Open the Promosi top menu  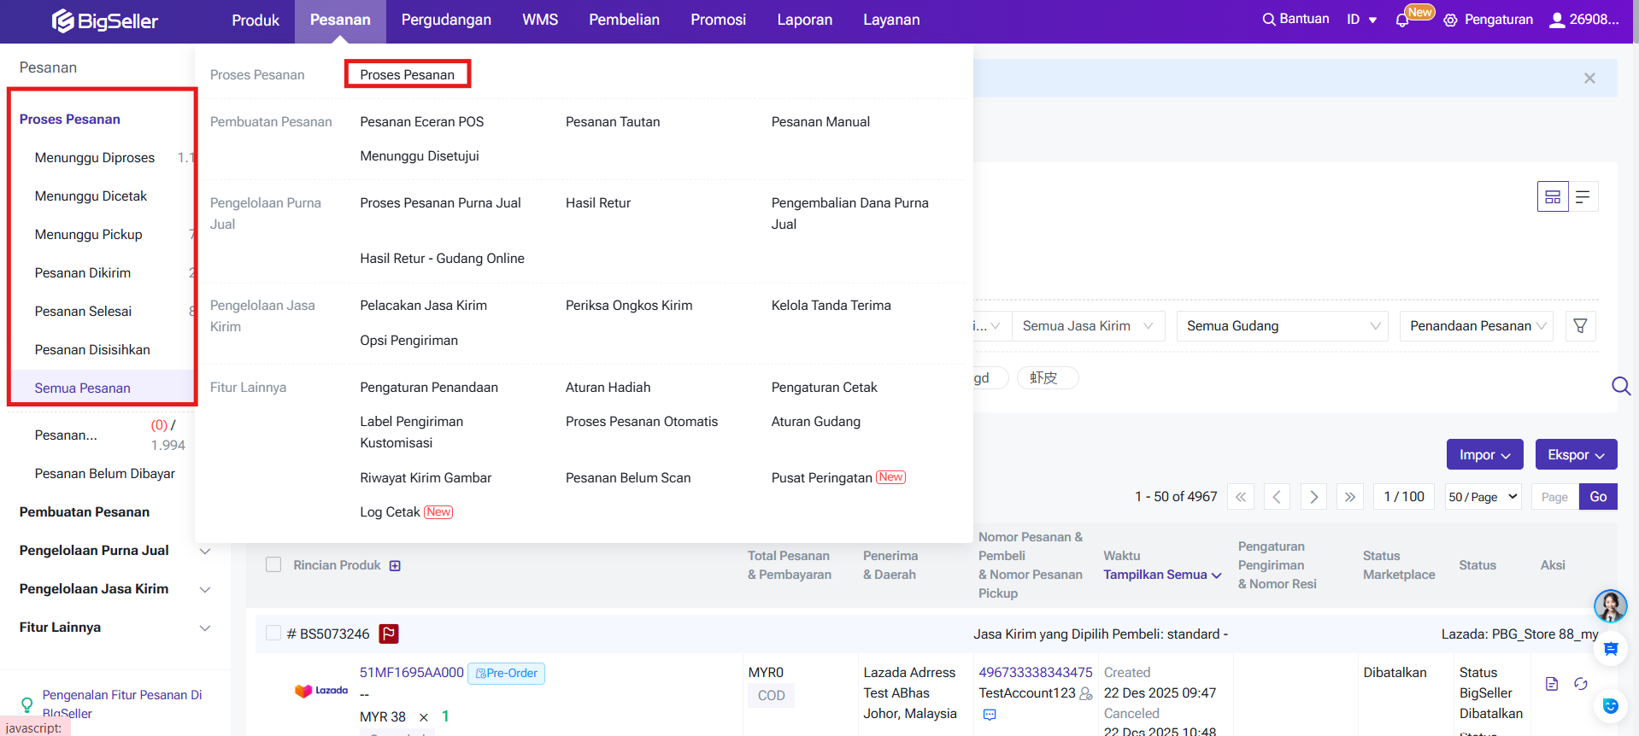click(718, 20)
